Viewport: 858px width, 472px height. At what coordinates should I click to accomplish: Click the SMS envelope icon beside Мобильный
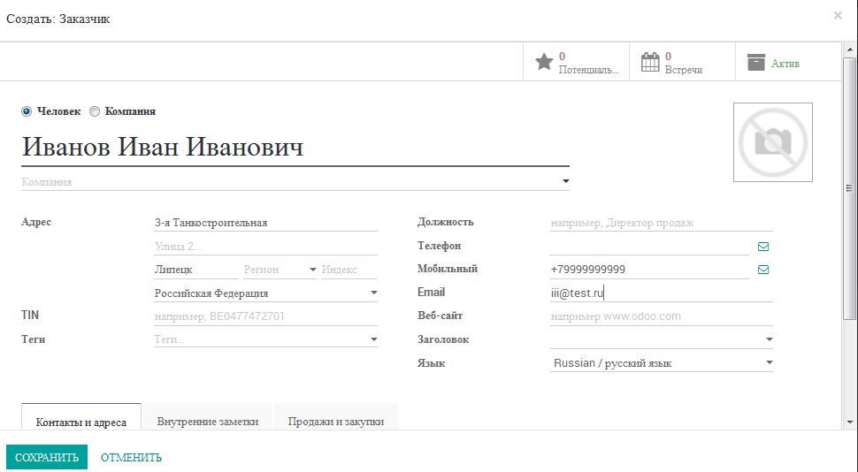tap(763, 270)
